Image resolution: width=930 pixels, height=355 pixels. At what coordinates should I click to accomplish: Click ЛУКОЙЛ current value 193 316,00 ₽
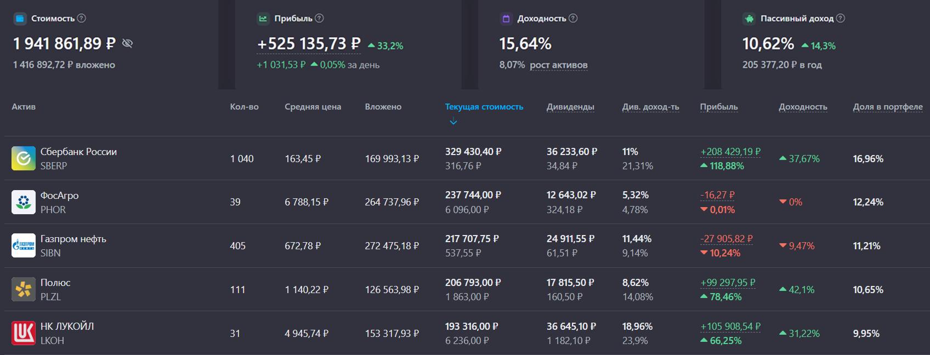click(472, 327)
